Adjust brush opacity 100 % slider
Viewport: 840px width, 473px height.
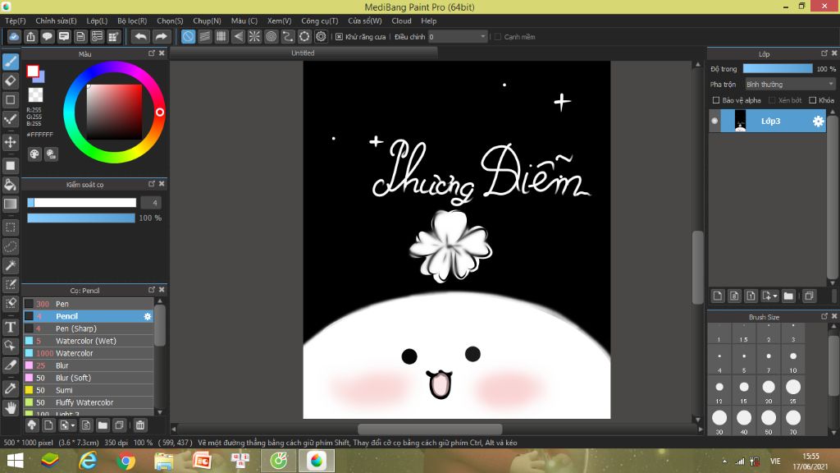click(81, 218)
